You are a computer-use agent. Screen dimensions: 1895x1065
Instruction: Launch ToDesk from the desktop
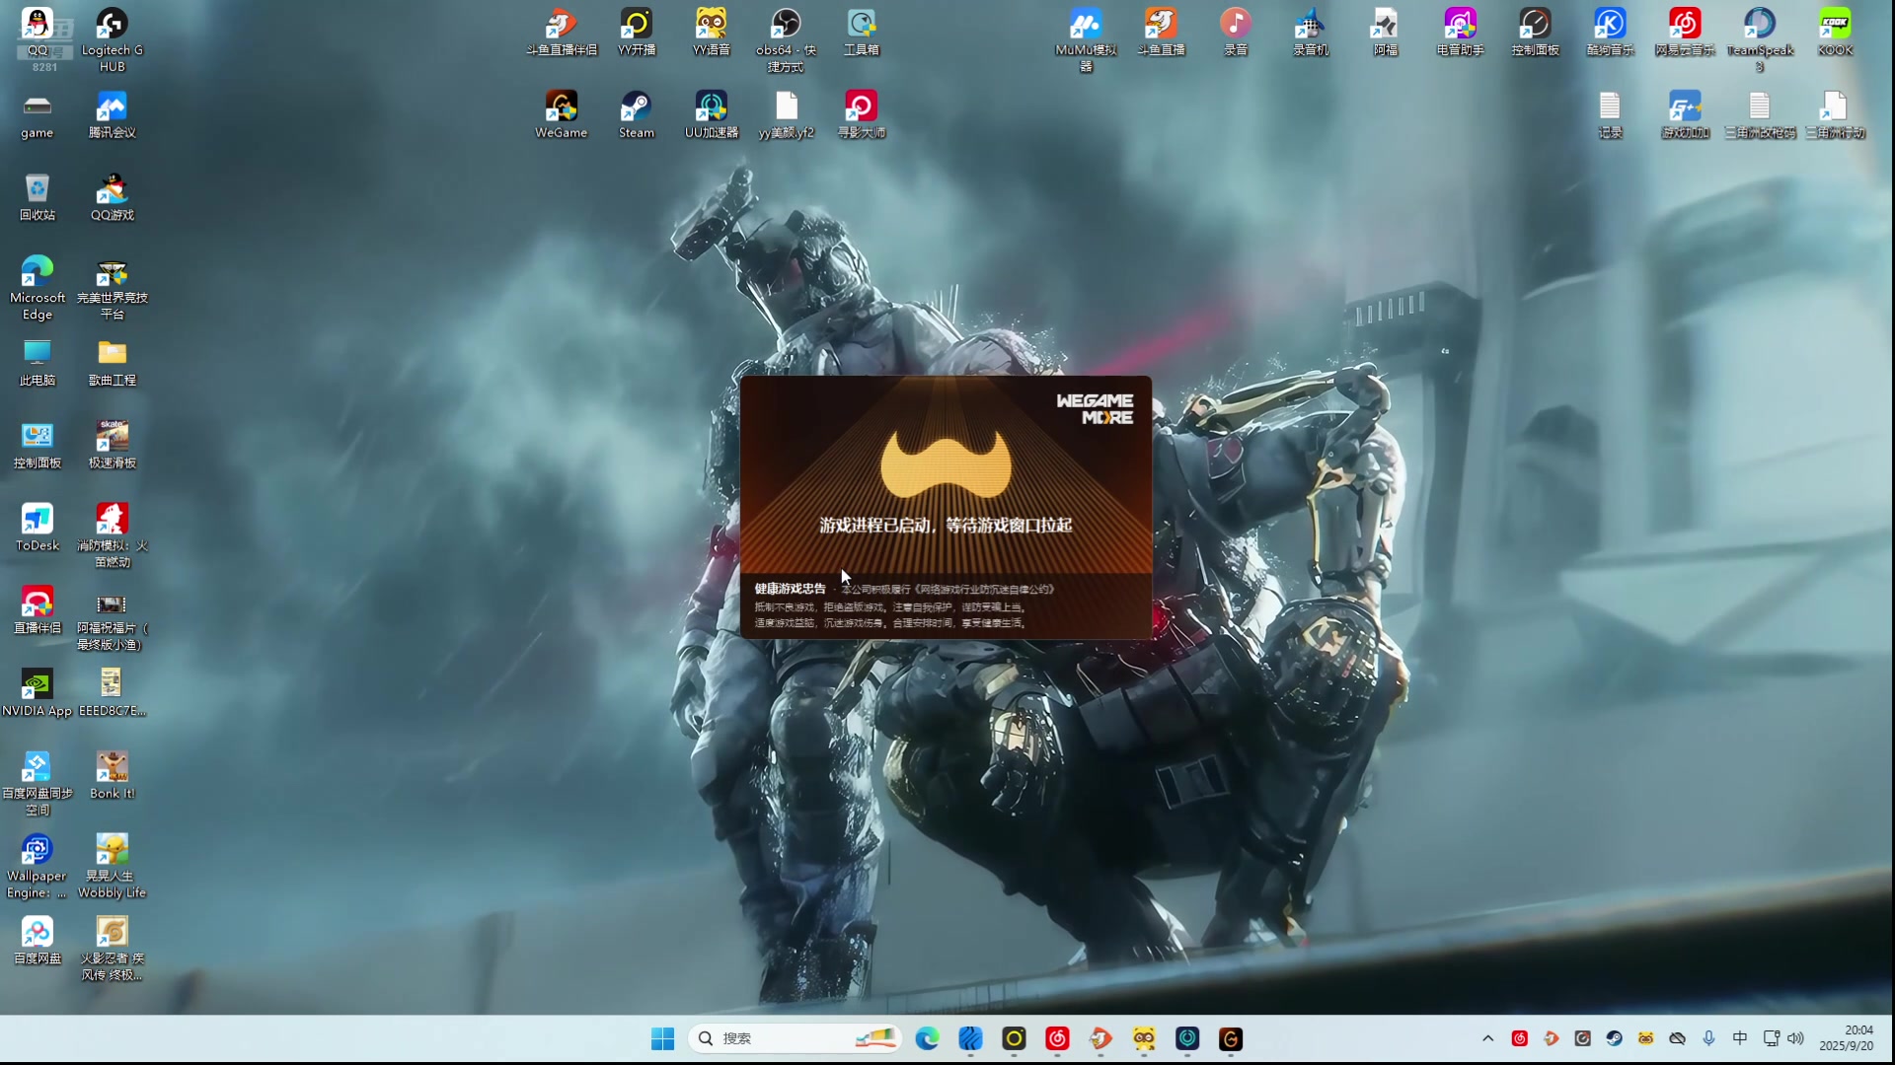coord(38,528)
